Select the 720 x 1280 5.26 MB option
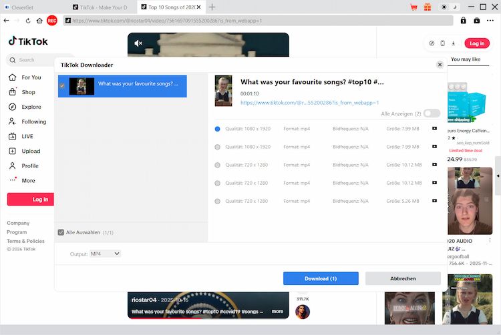 click(217, 202)
